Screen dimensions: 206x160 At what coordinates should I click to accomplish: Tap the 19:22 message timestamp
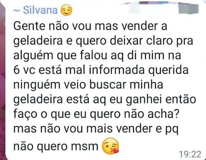tap(190, 154)
